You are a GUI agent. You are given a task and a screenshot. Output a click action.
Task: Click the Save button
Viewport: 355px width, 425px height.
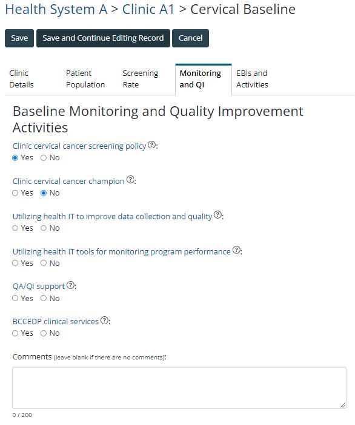pyautogui.click(x=19, y=38)
